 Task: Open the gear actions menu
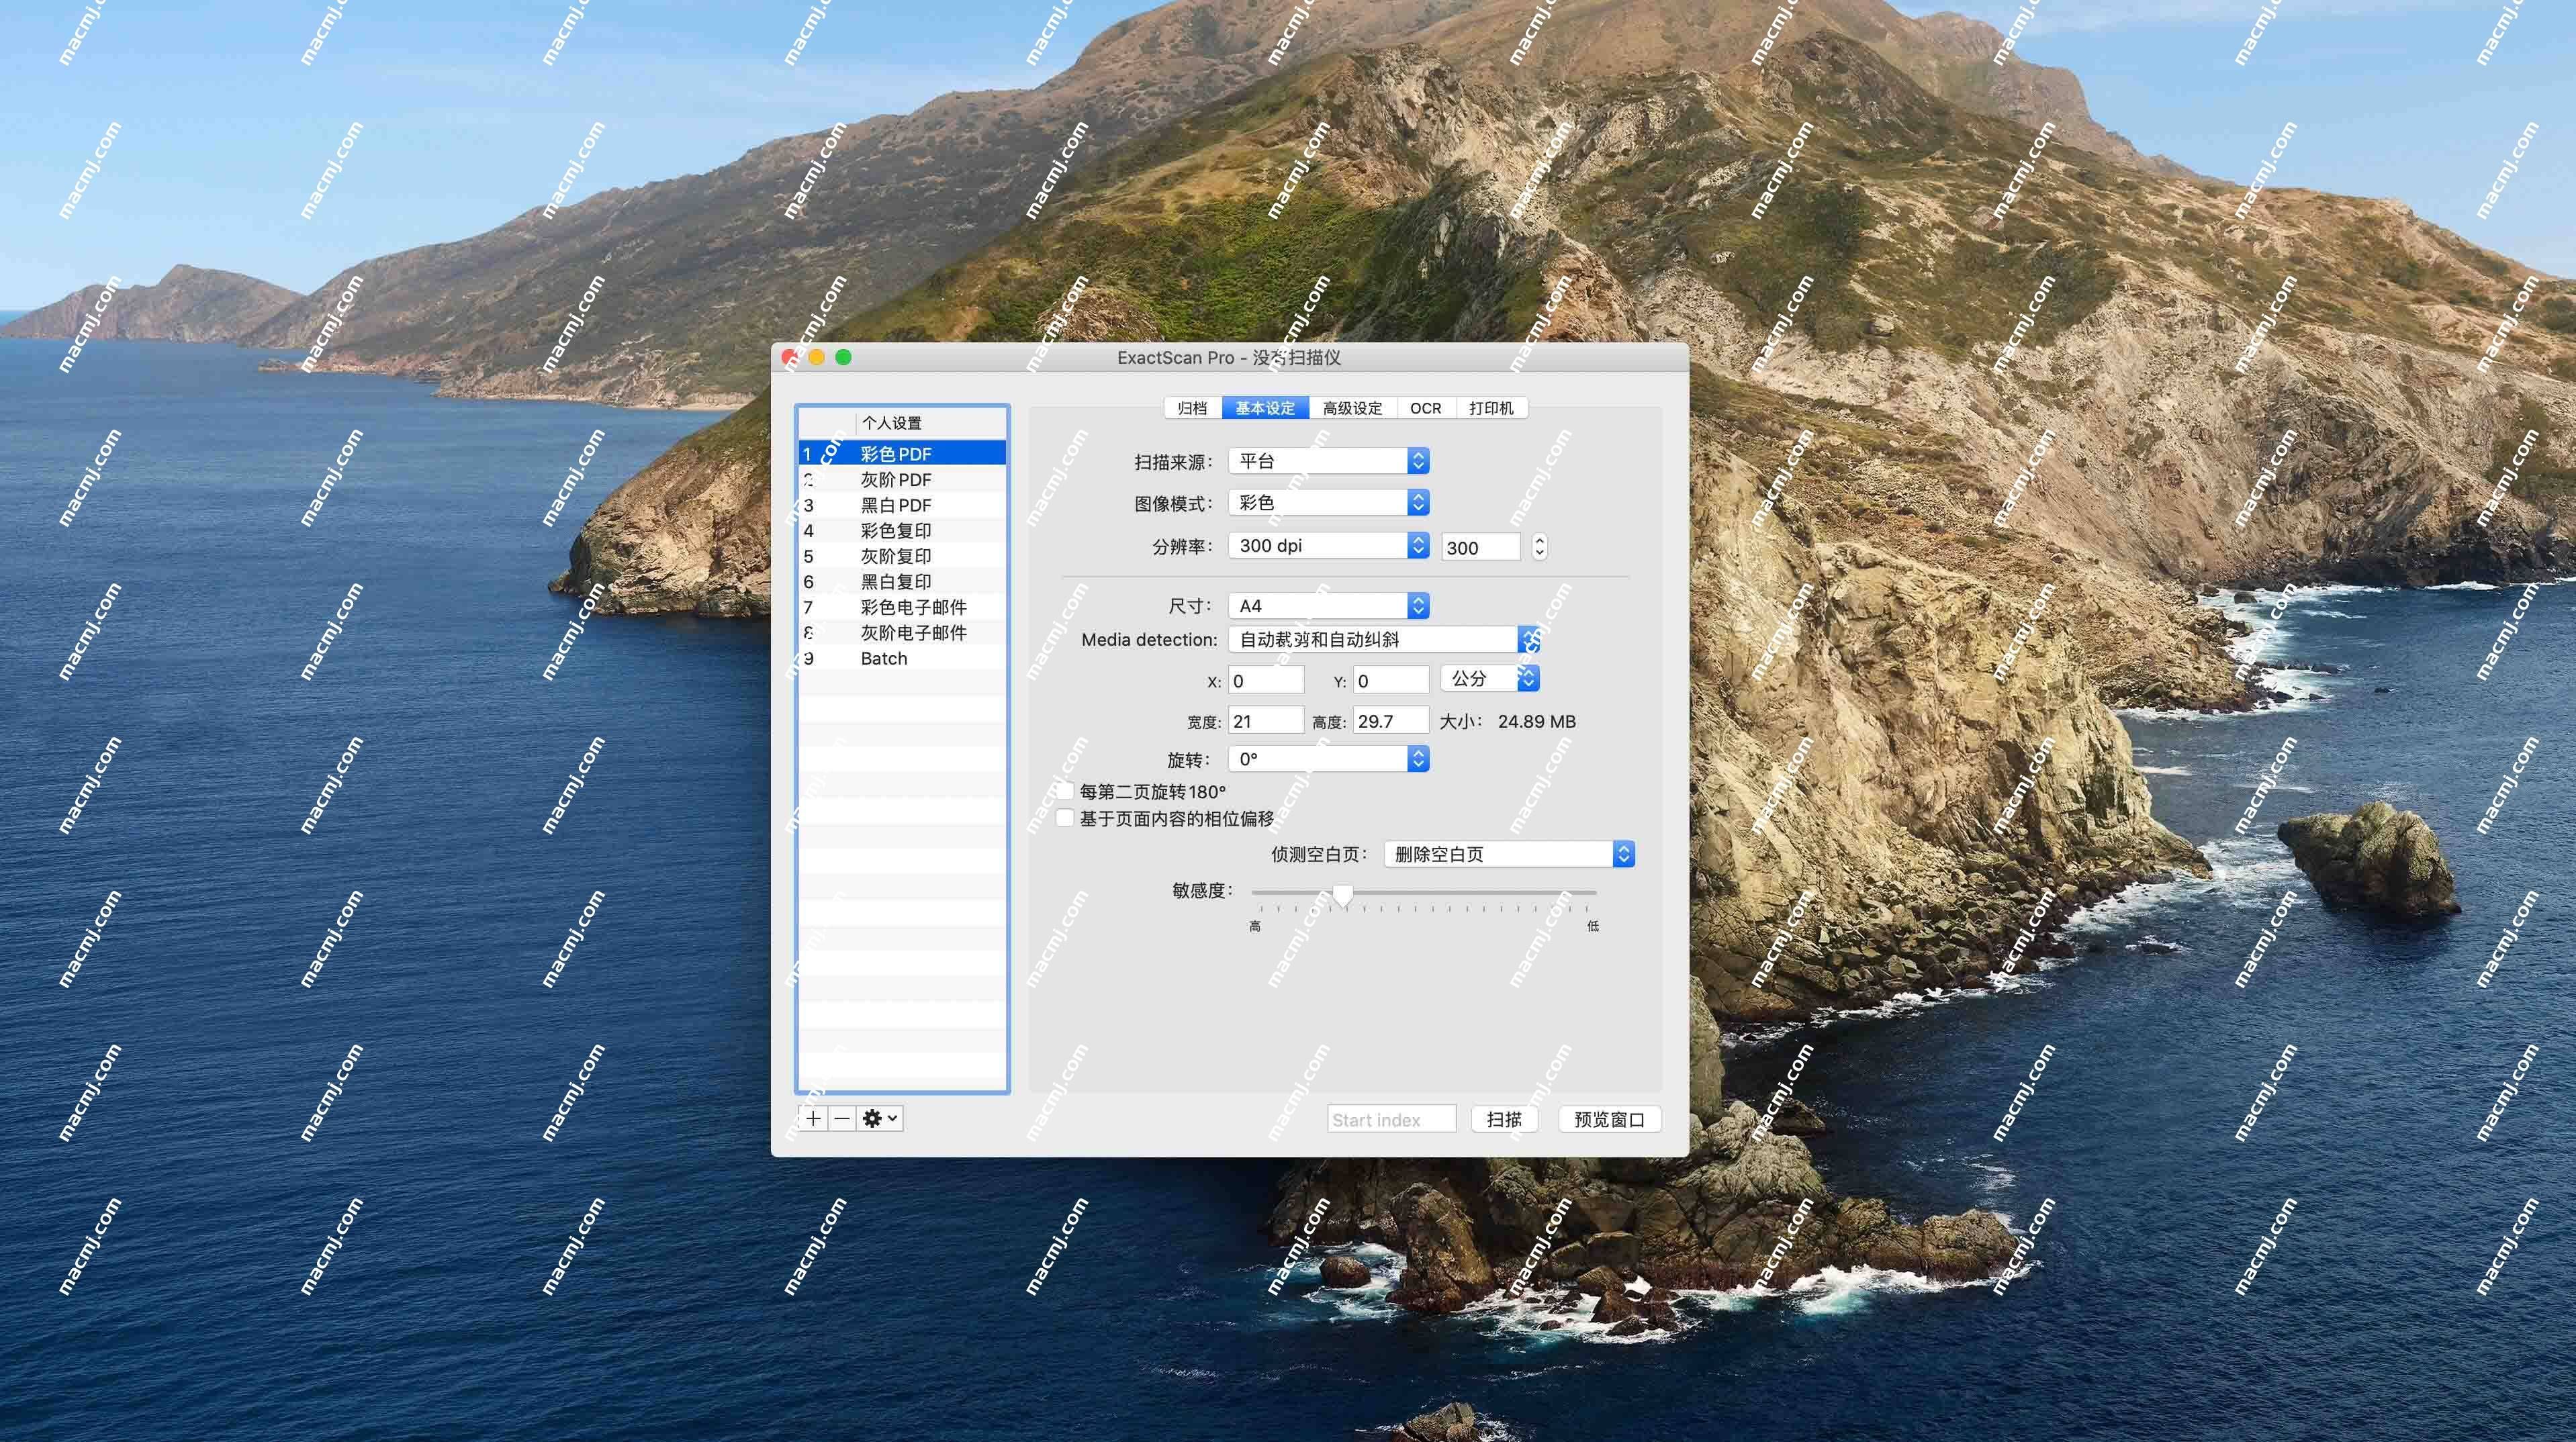click(x=880, y=1118)
